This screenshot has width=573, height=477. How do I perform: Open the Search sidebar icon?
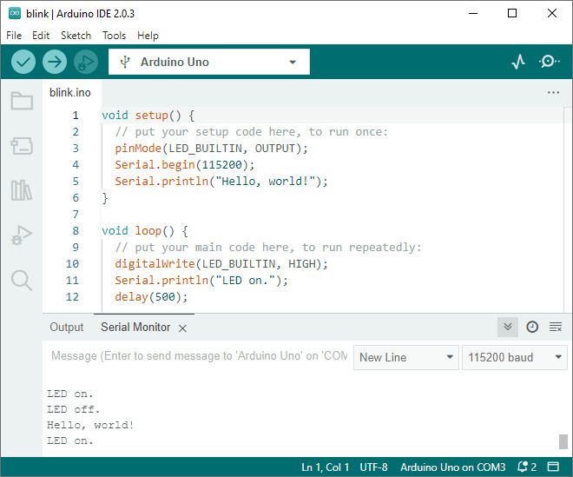[x=22, y=280]
